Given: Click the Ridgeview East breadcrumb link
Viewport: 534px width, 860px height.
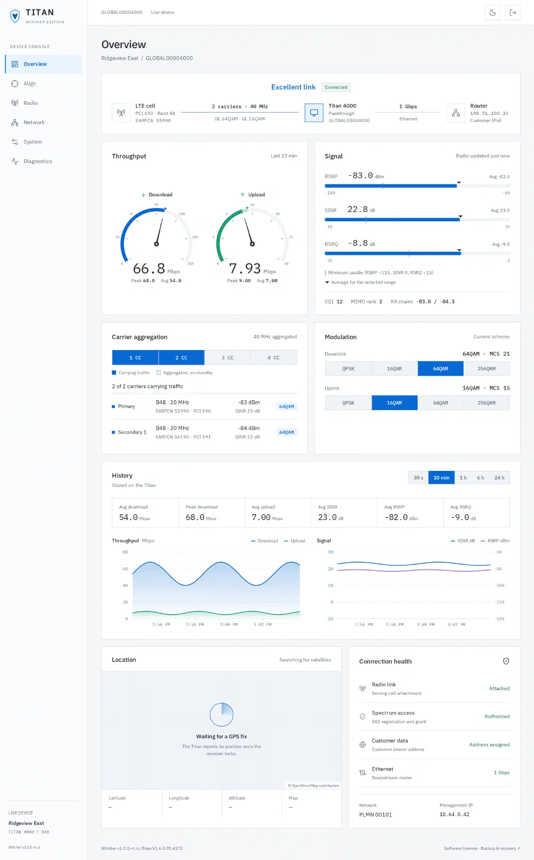Looking at the screenshot, I should click(120, 58).
